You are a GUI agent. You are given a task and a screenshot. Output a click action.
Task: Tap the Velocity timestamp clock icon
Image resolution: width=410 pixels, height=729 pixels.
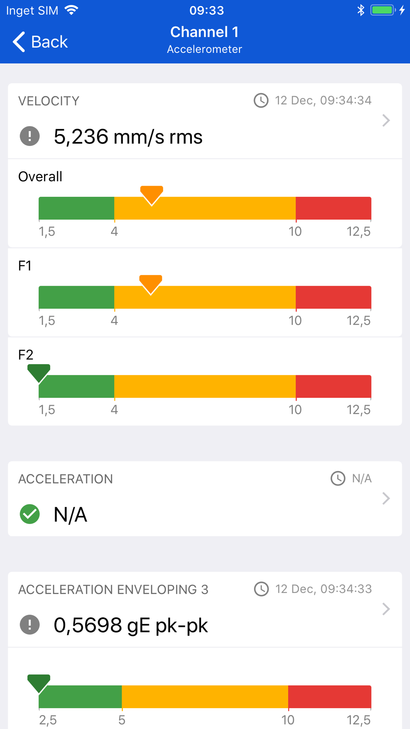[x=261, y=100]
